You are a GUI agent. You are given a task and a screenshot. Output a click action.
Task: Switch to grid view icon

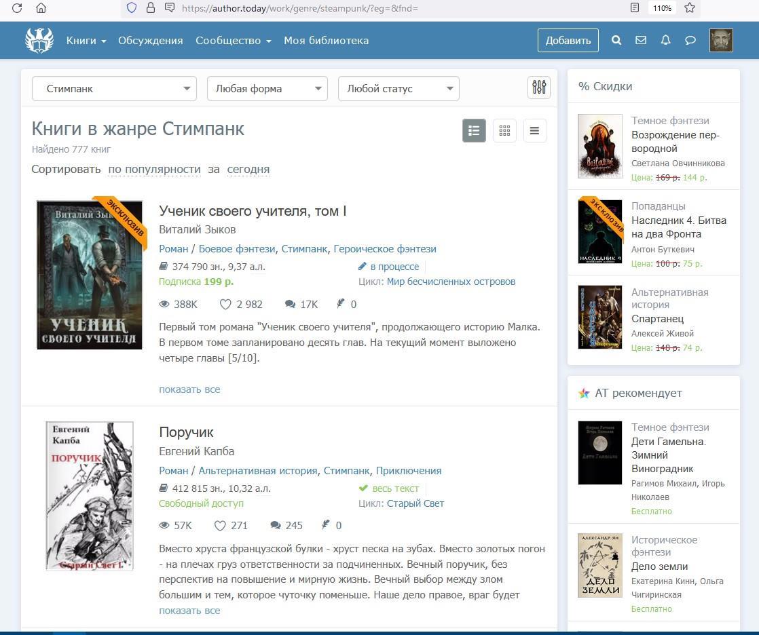click(504, 130)
